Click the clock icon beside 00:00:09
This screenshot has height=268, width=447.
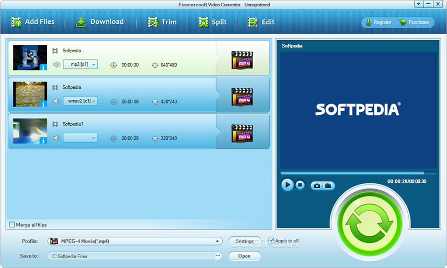tap(113, 138)
